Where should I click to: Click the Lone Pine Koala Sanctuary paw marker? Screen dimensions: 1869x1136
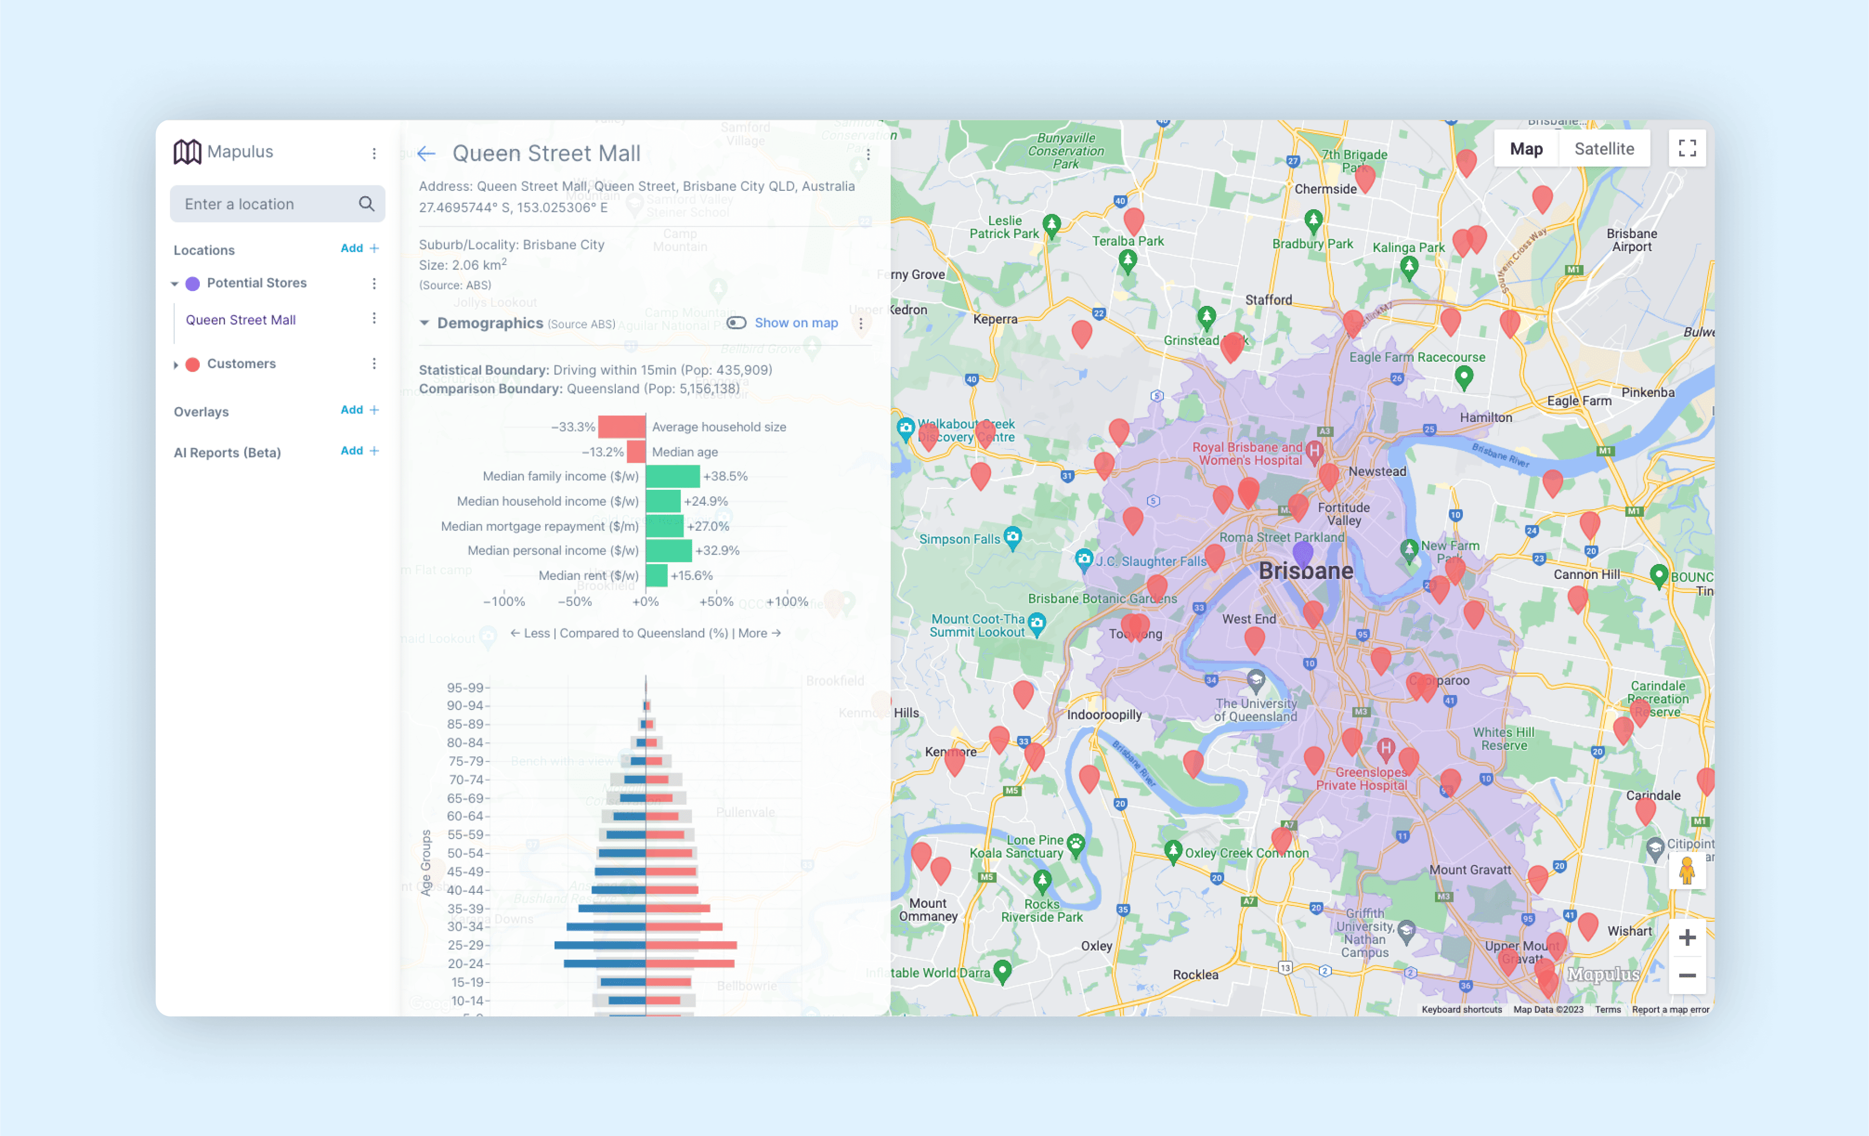point(1076,844)
